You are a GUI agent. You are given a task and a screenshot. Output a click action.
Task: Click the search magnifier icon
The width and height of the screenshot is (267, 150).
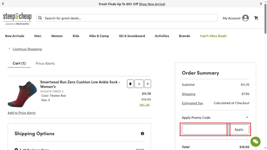point(40,18)
